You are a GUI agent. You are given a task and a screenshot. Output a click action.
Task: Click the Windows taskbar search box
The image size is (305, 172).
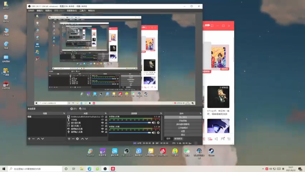35,169
